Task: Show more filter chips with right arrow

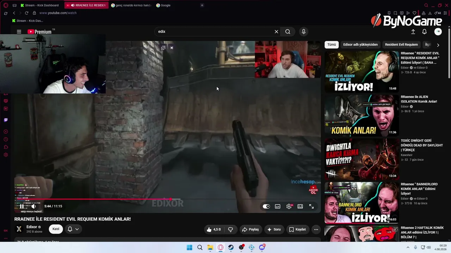Action: (438, 45)
